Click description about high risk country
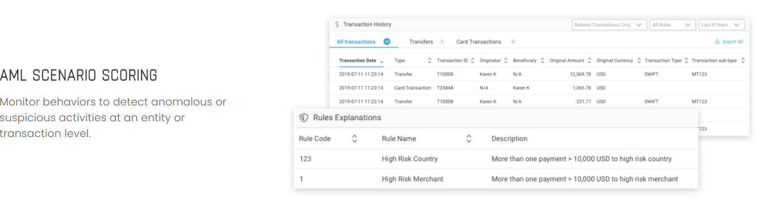 (x=582, y=159)
